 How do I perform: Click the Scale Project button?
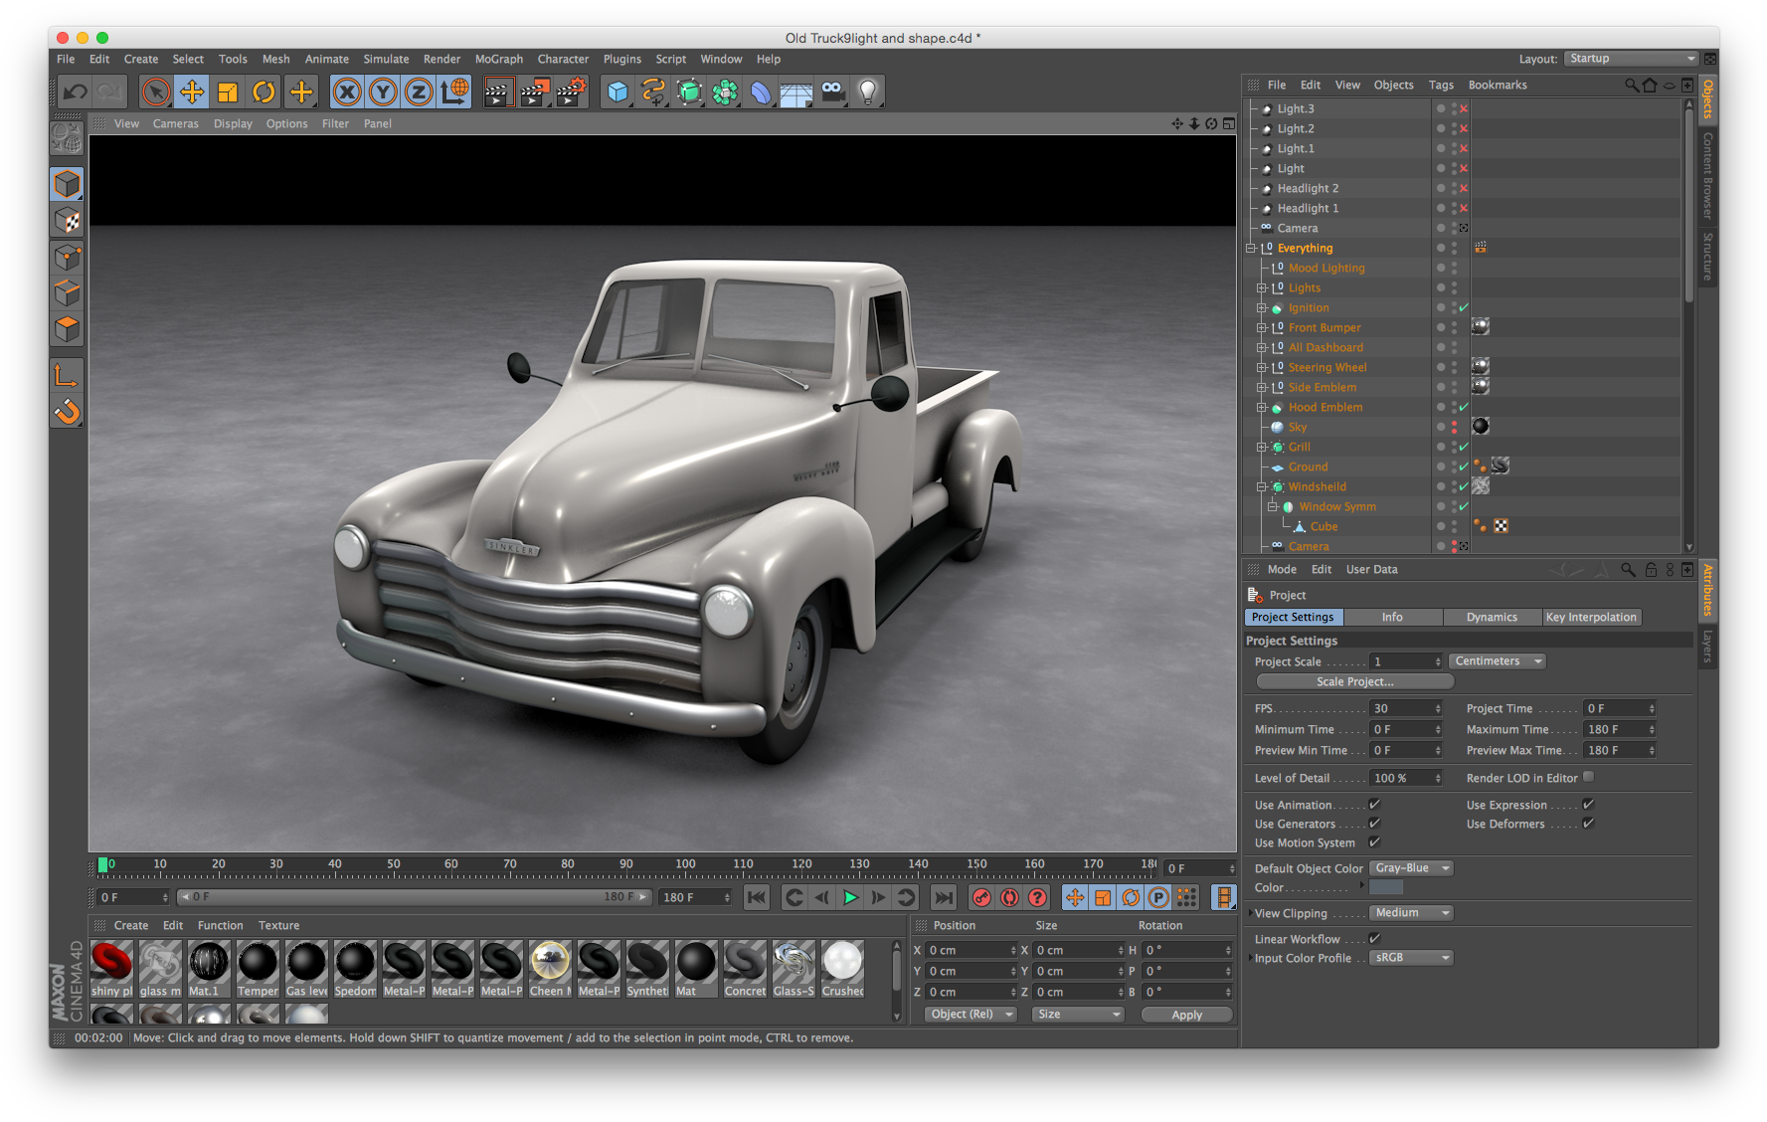coord(1354,680)
